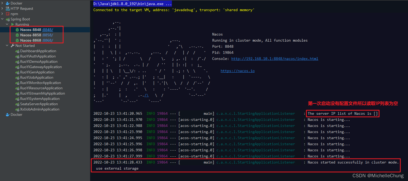
Task: Expand the HTTP Request node arrow
Action: [x=2, y=8]
